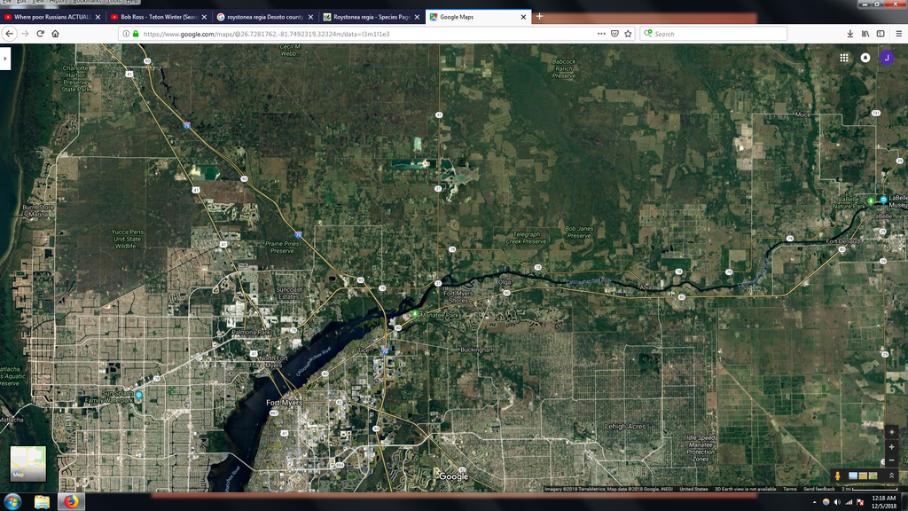
Task: Click the 2 mi map scale bar
Action: [870, 489]
